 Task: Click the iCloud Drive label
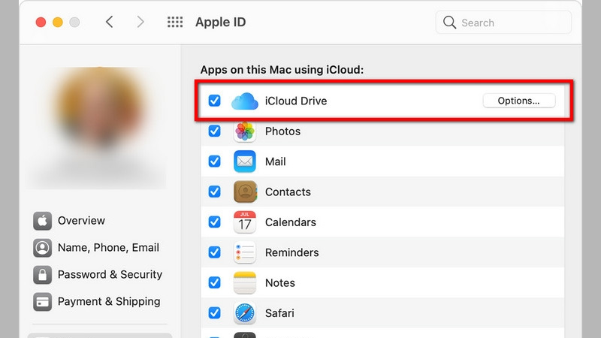(296, 101)
